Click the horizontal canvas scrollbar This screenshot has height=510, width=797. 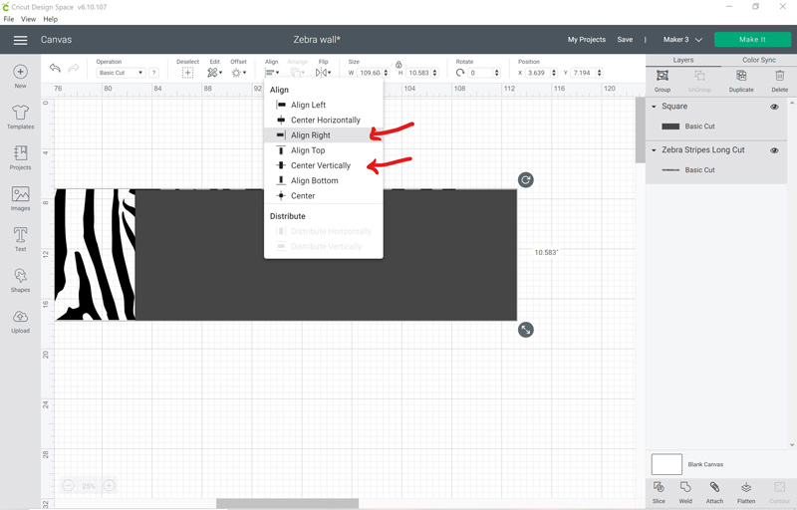click(287, 503)
